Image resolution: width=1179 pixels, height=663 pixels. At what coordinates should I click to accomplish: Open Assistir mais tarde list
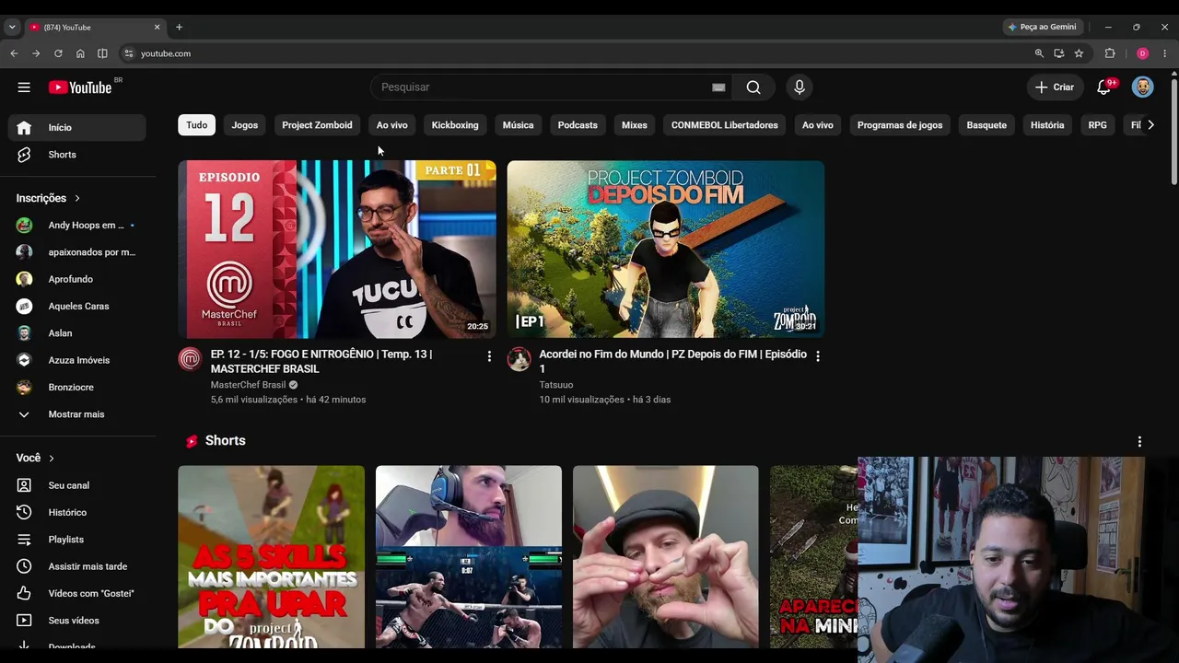tap(77, 566)
